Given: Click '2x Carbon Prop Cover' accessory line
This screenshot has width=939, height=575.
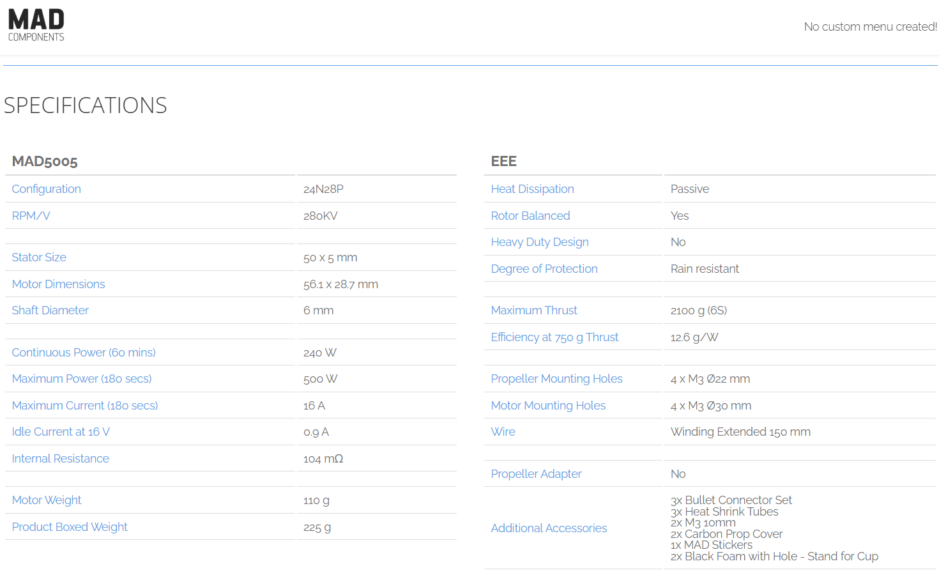Looking at the screenshot, I should pyautogui.click(x=726, y=534).
